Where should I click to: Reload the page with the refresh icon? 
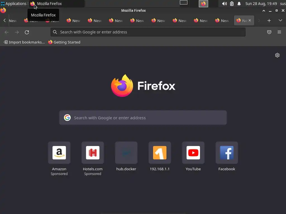point(27,32)
